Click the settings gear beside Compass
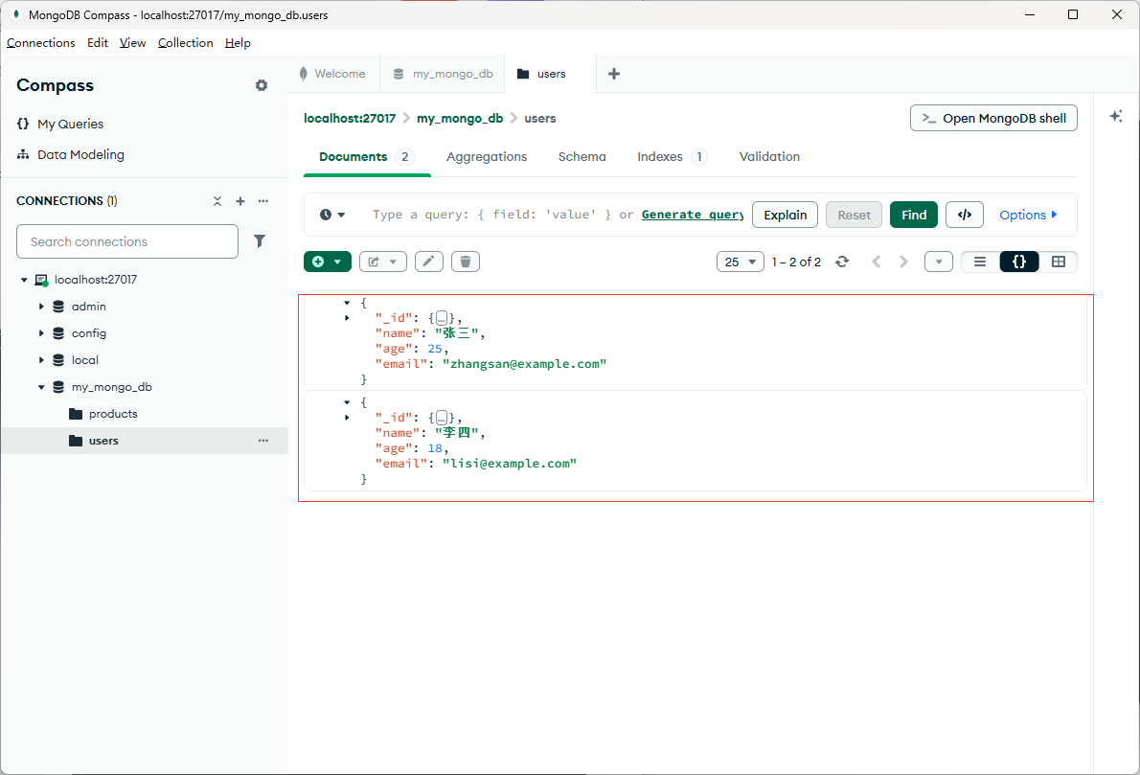The width and height of the screenshot is (1140, 775). point(261,85)
